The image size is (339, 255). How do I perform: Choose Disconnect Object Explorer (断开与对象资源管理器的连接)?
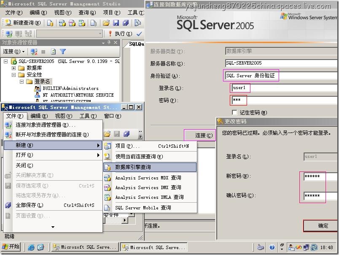point(52,135)
